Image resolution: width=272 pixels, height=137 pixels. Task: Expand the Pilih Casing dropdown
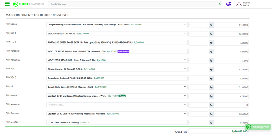point(185,25)
